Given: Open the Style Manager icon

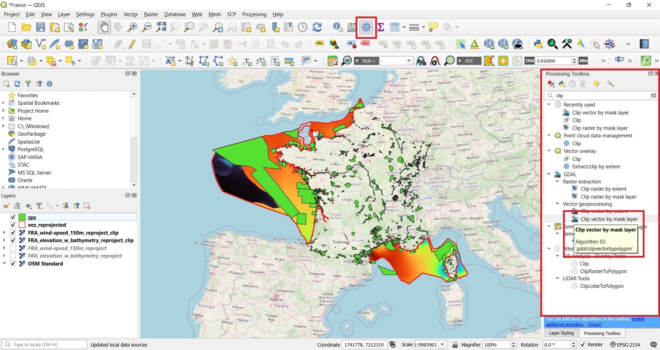Looking at the screenshot, I should pos(83,27).
